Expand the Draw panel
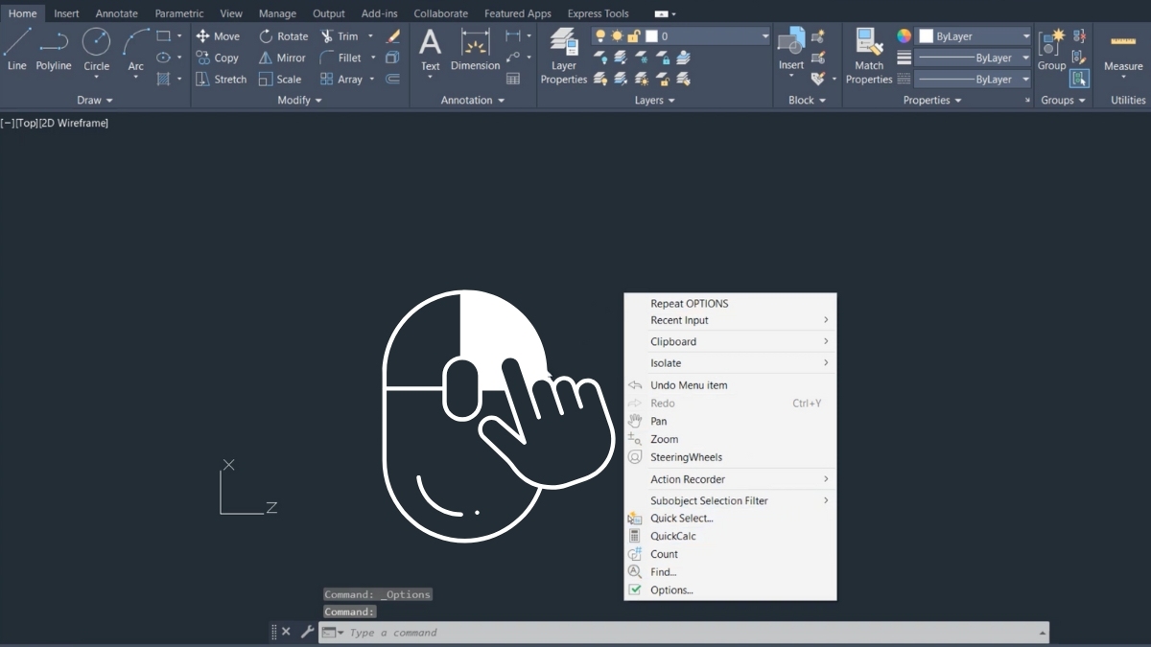 click(x=95, y=100)
